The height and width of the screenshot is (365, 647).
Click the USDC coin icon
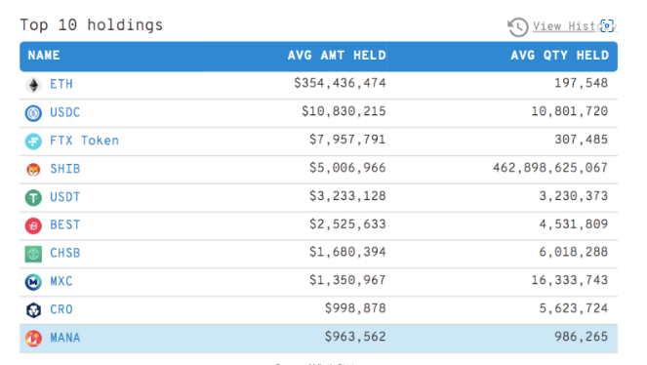(33, 113)
